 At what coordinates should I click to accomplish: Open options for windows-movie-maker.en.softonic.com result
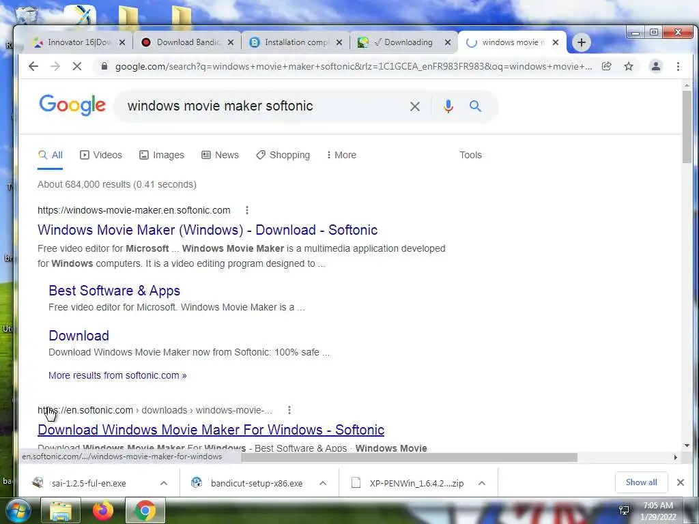[x=247, y=210]
